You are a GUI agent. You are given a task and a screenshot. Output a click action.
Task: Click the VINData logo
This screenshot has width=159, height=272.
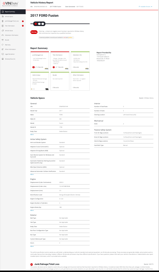10,4
